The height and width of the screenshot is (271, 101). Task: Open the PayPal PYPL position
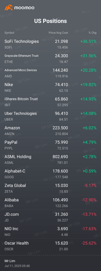click(x=50, y=145)
